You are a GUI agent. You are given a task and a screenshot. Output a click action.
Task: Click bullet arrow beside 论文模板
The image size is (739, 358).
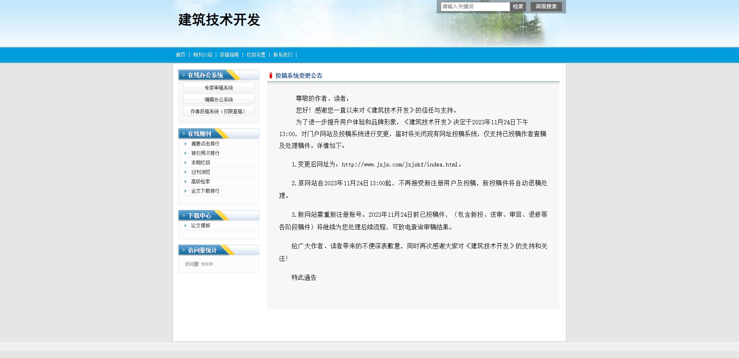click(x=186, y=226)
